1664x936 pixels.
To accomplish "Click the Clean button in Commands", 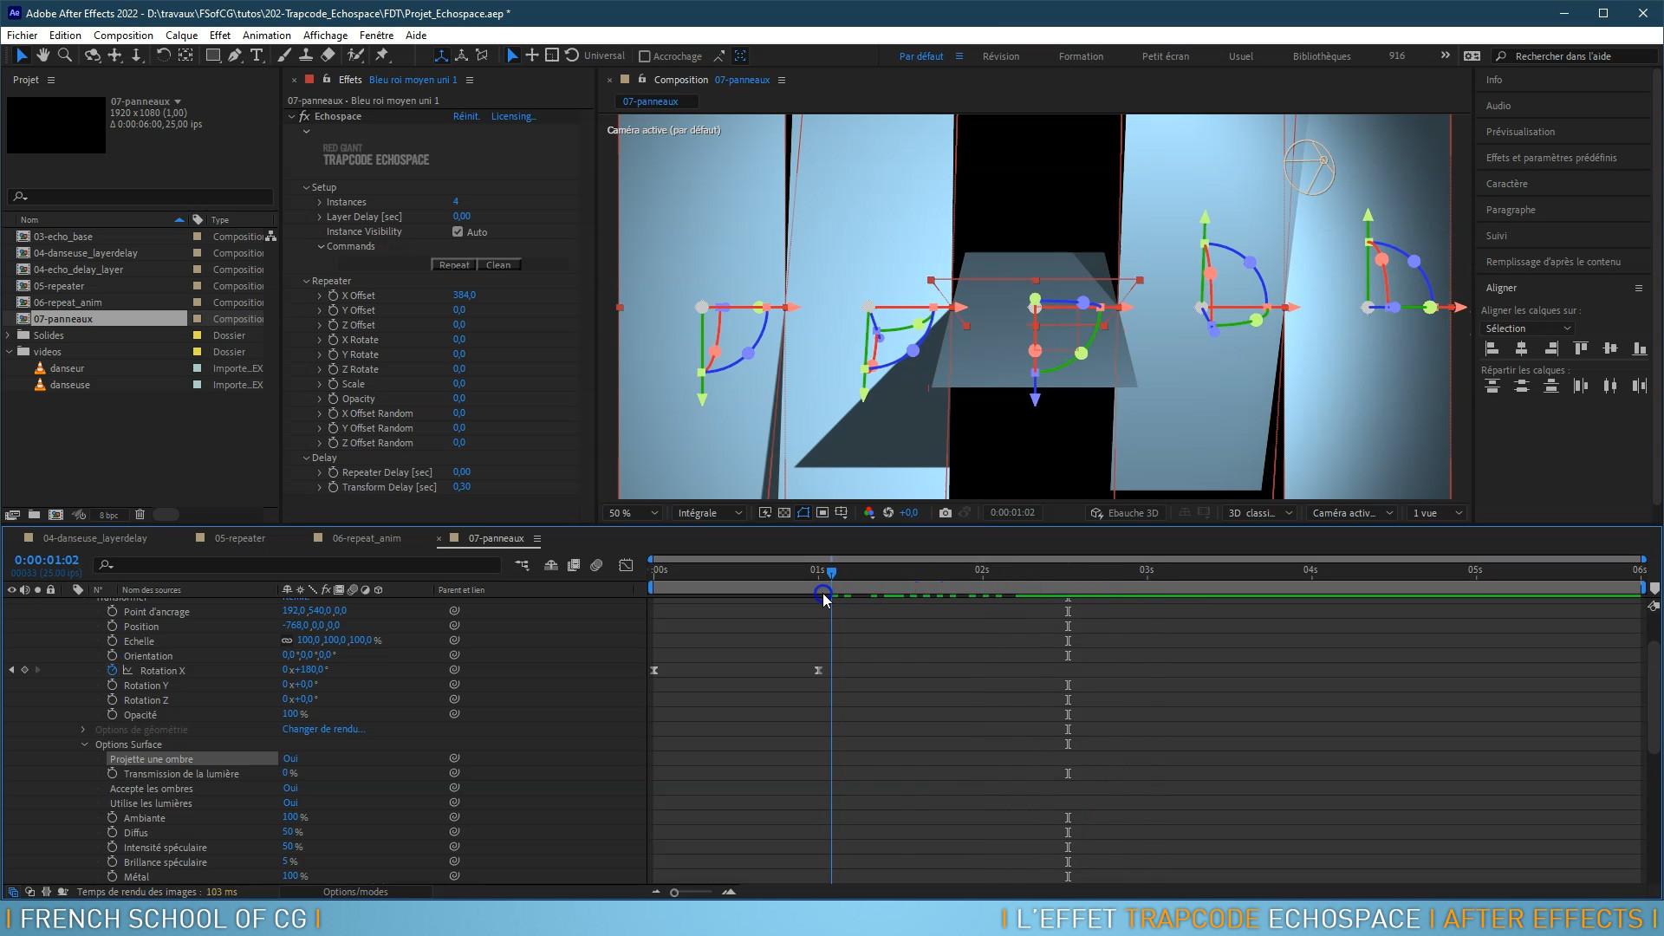I will [499, 264].
